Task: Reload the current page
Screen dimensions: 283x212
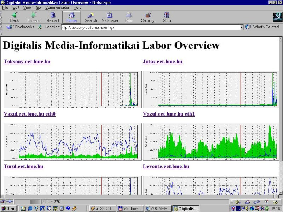Action: tap(52, 17)
